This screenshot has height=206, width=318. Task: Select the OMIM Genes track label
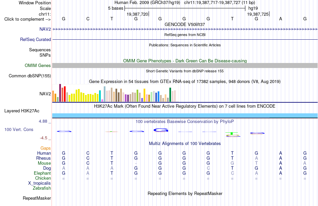coord(38,65)
